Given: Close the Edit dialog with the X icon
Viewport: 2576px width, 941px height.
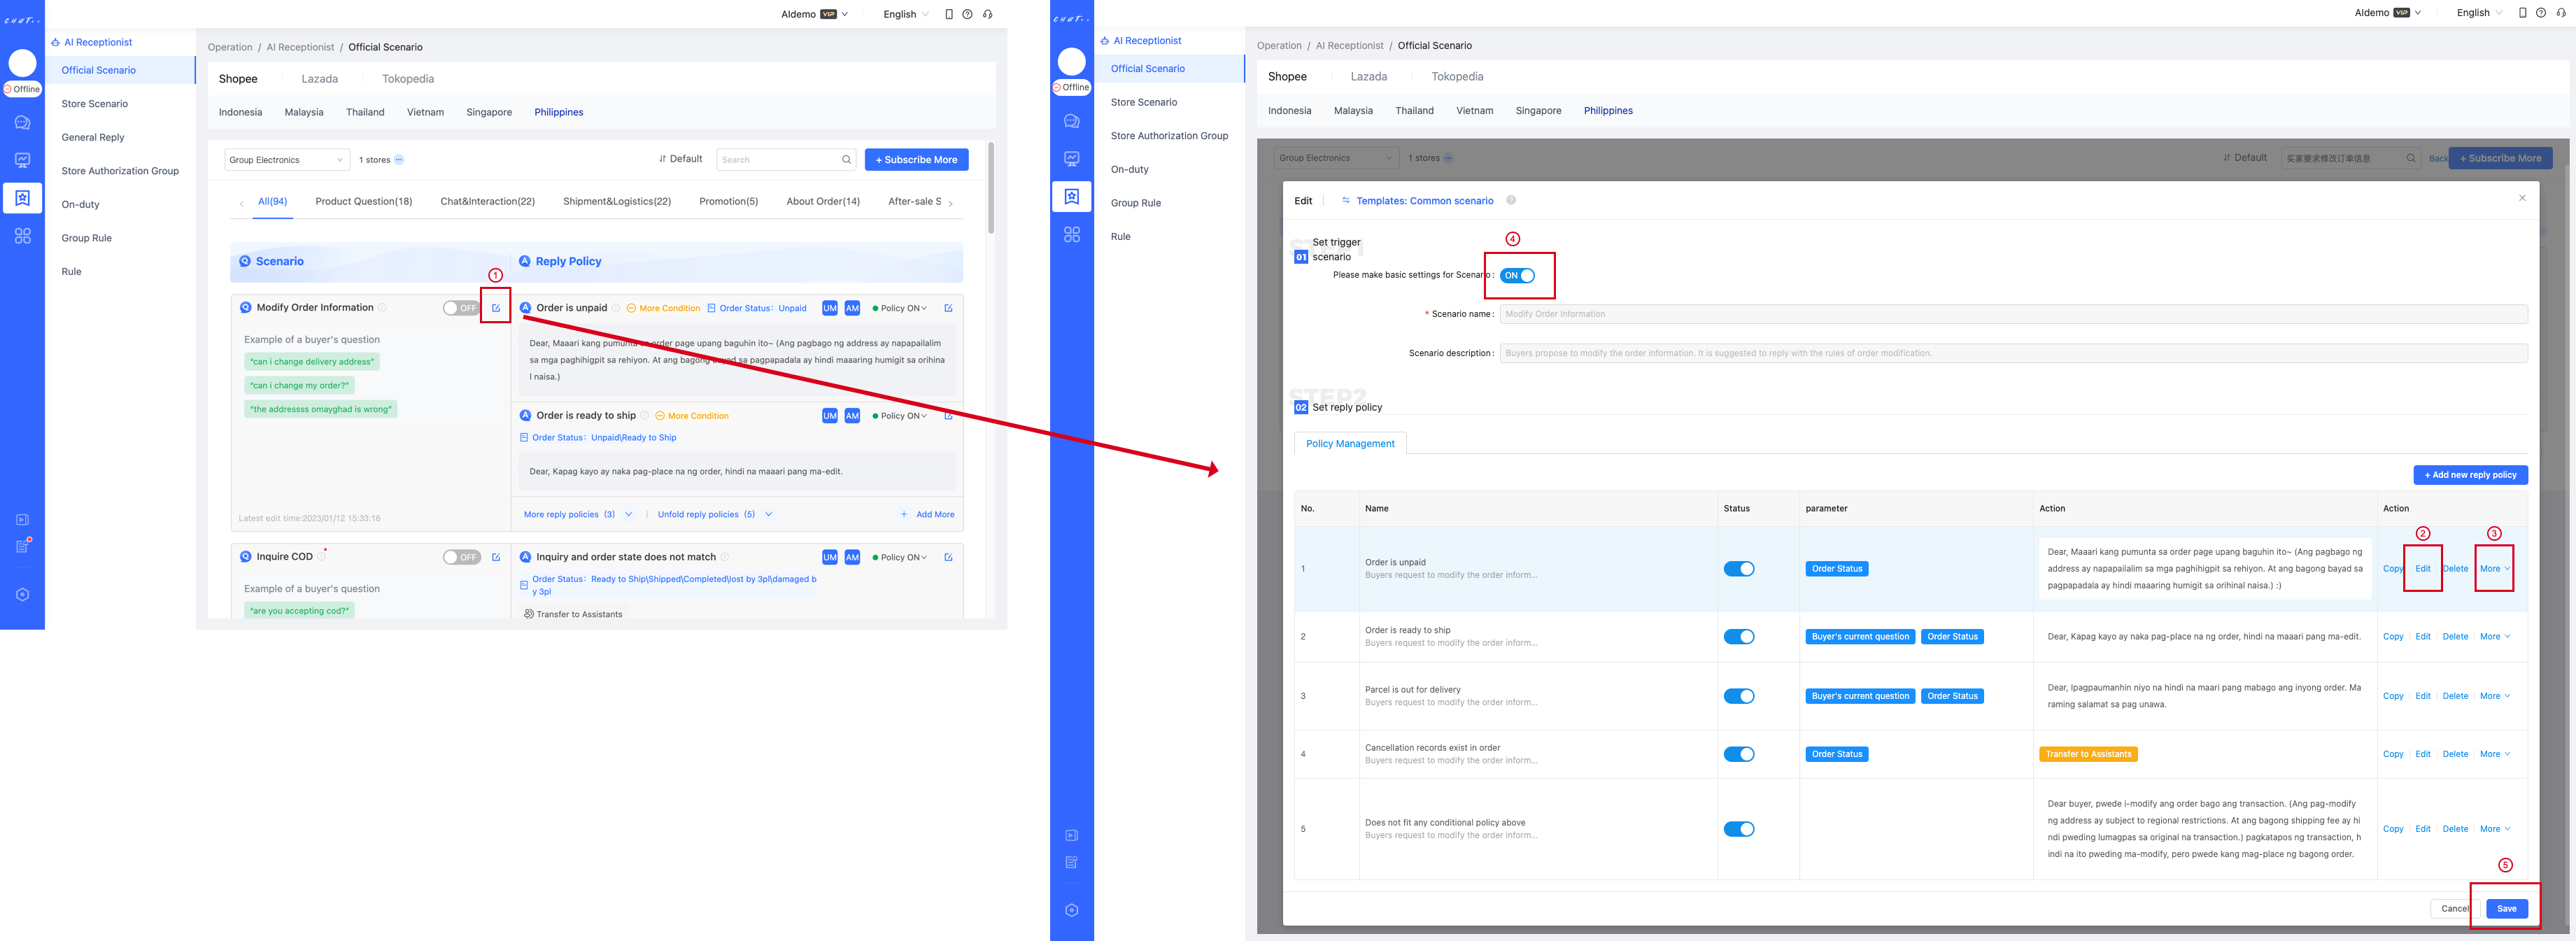Looking at the screenshot, I should [x=2522, y=198].
